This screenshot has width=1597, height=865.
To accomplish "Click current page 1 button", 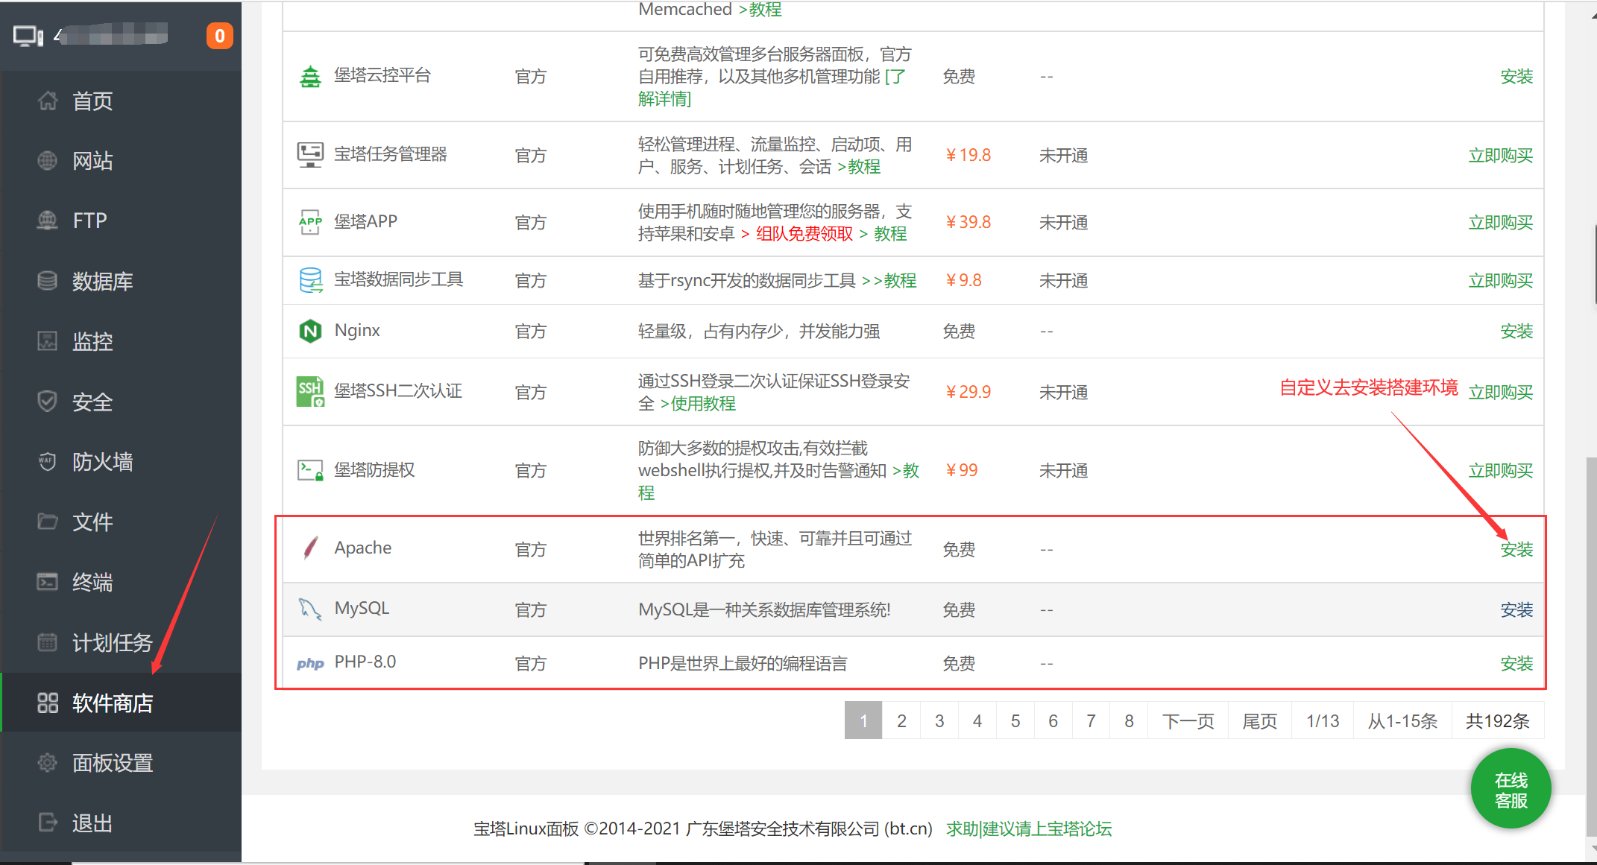I will 863,720.
